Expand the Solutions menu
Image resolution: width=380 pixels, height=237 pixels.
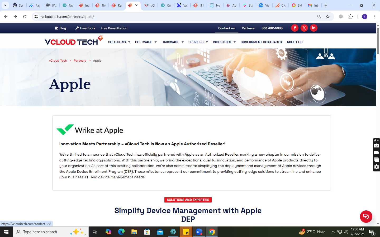tap(119, 42)
